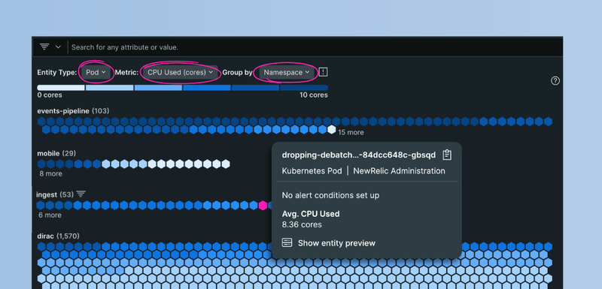Click the filter icon in search bar
Image resolution: width=602 pixels, height=289 pixels.
click(x=44, y=47)
